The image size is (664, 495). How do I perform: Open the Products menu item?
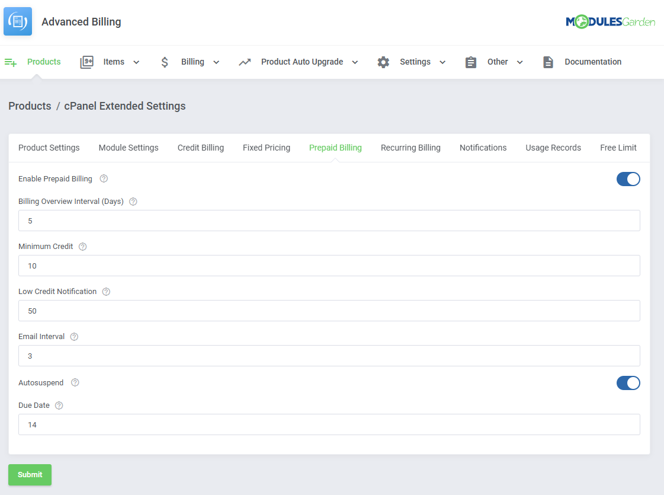[44, 62]
